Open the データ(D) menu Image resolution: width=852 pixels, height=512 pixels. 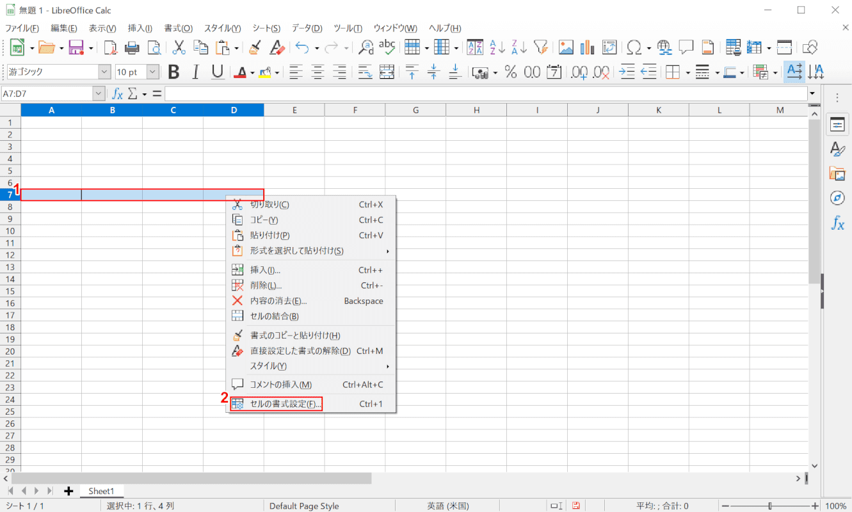307,28
